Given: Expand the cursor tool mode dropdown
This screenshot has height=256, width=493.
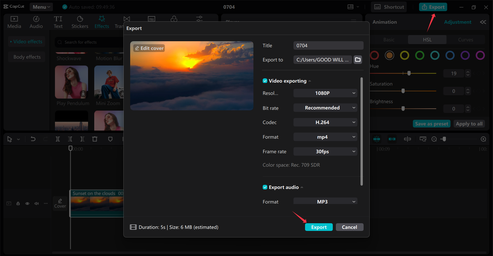Looking at the screenshot, I should click(18, 139).
